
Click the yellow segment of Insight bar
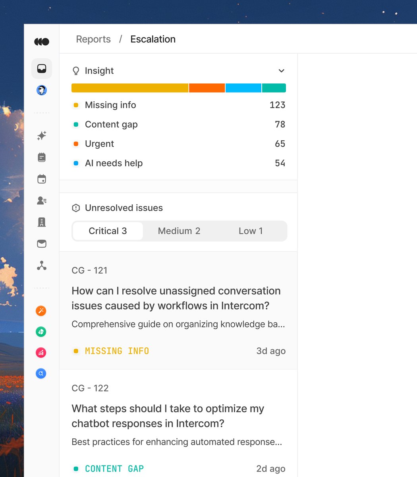click(x=130, y=88)
